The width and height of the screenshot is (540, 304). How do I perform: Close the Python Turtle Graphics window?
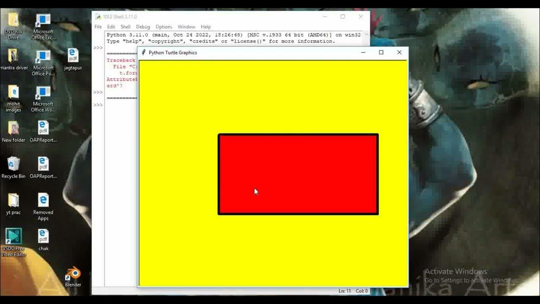(399, 52)
